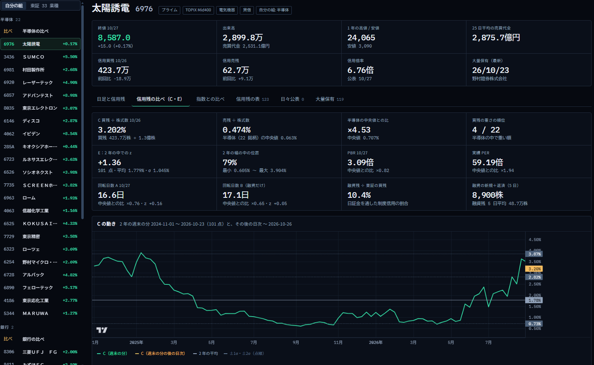Open the 大量保有 tab
Screen dimensions: 594x365
click(x=329, y=99)
